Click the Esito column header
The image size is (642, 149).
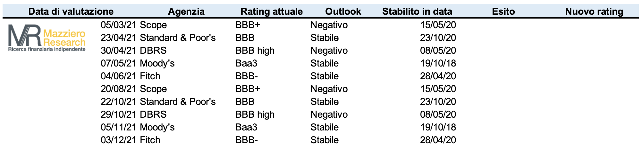503,12
